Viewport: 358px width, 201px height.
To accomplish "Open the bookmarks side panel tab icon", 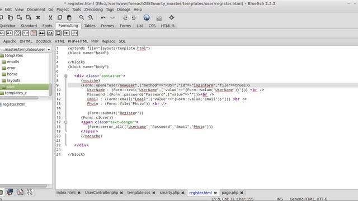I will pyautogui.click(x=10, y=192).
